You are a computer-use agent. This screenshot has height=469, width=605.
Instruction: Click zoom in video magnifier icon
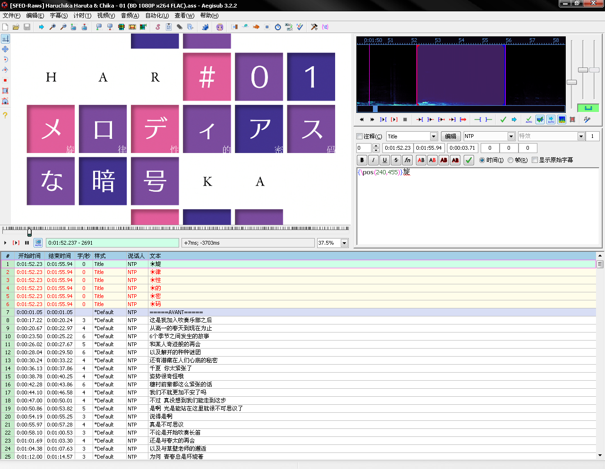coord(52,27)
